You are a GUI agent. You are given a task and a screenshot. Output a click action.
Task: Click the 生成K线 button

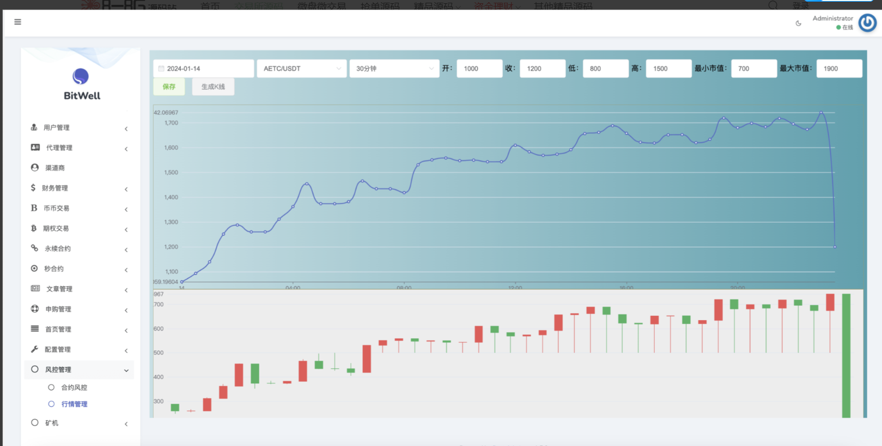[213, 87]
